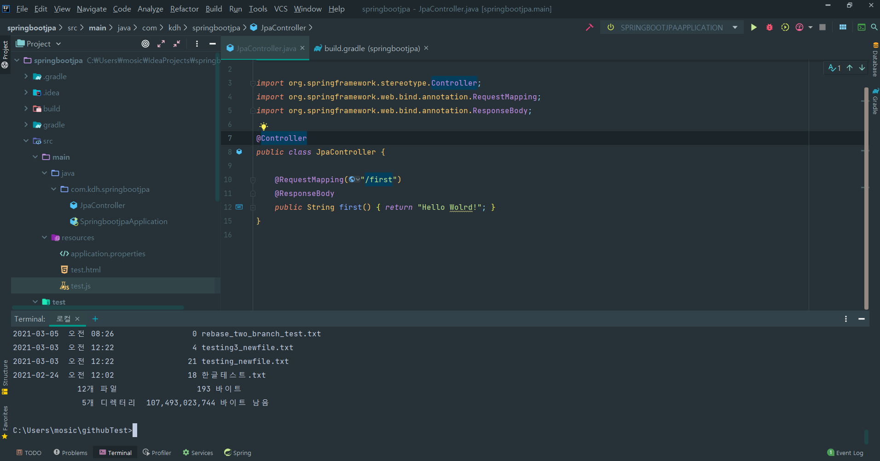This screenshot has height=461, width=880.
Task: Open the Problems tool window
Action: click(70, 453)
